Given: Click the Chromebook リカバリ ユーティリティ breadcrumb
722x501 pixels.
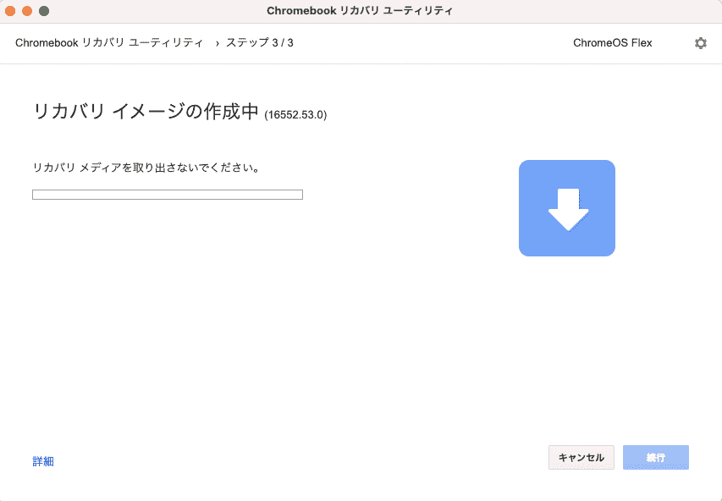Looking at the screenshot, I should tap(109, 43).
